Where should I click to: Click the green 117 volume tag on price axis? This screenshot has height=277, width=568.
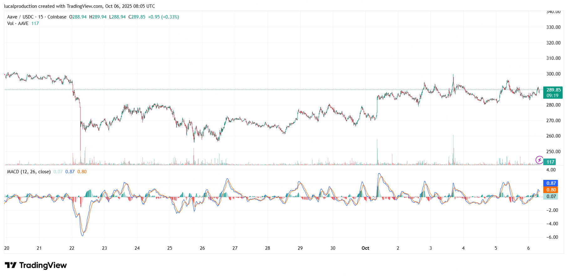(x=550, y=162)
